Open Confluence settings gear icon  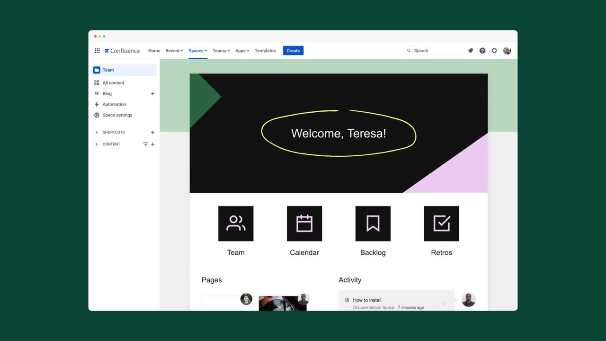click(x=494, y=50)
